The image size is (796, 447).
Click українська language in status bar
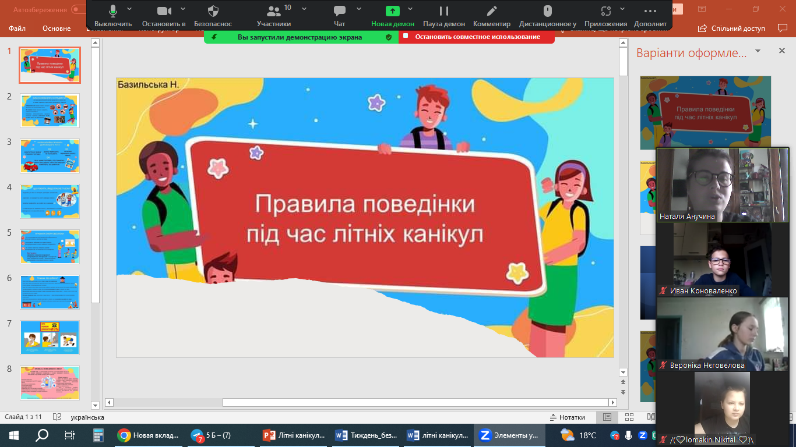[x=87, y=417]
